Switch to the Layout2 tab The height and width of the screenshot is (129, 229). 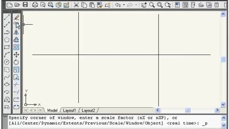88,110
